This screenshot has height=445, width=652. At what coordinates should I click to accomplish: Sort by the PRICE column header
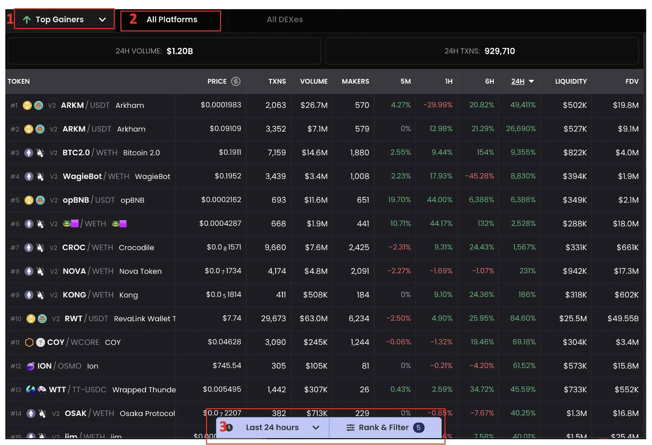coord(217,81)
